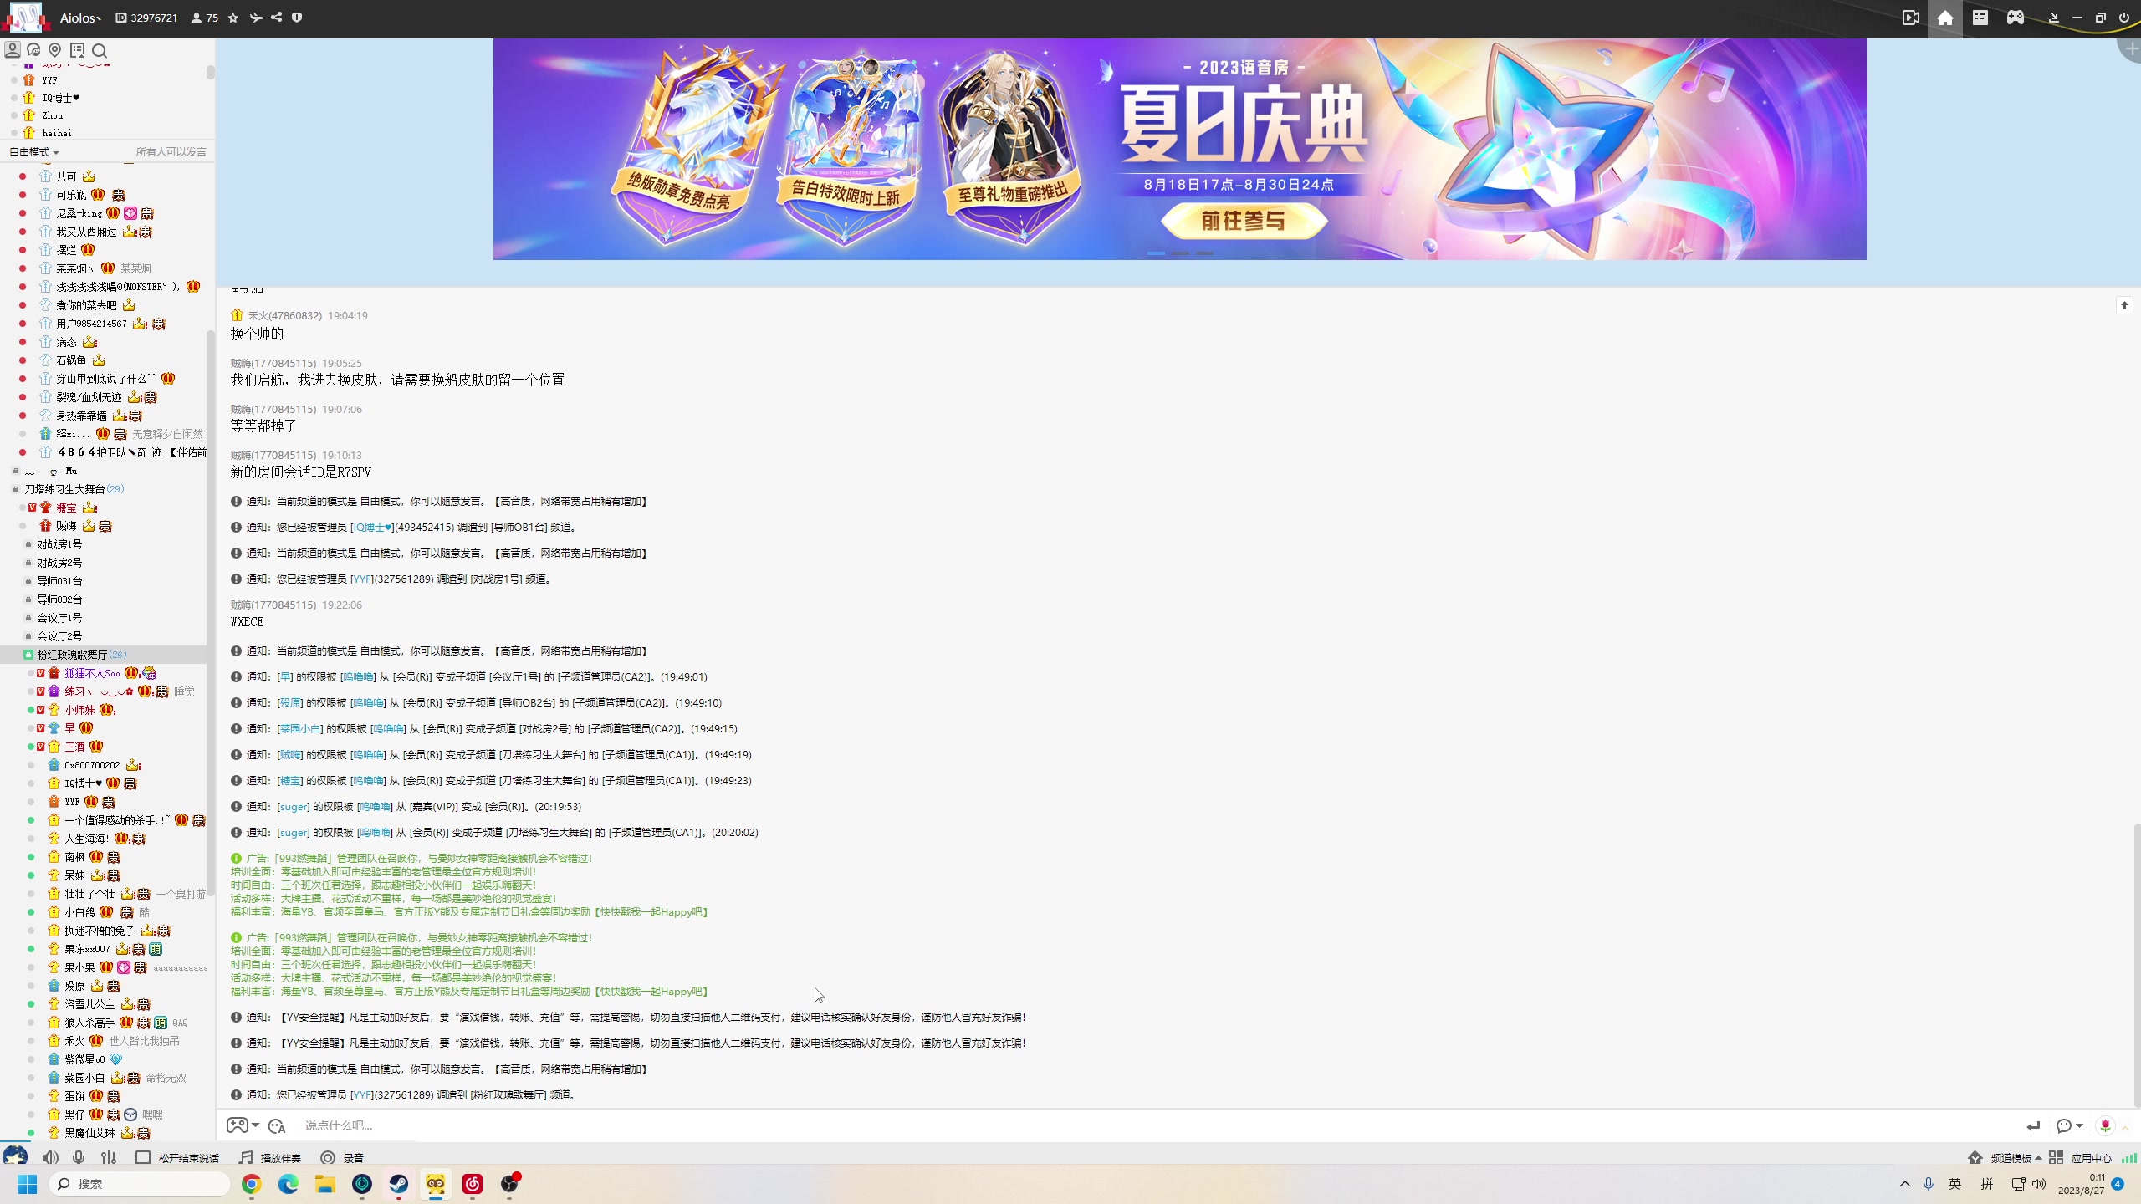The width and height of the screenshot is (2141, 1204).
Task: Click the location pin icon in sidebar
Action: pyautogui.click(x=55, y=51)
